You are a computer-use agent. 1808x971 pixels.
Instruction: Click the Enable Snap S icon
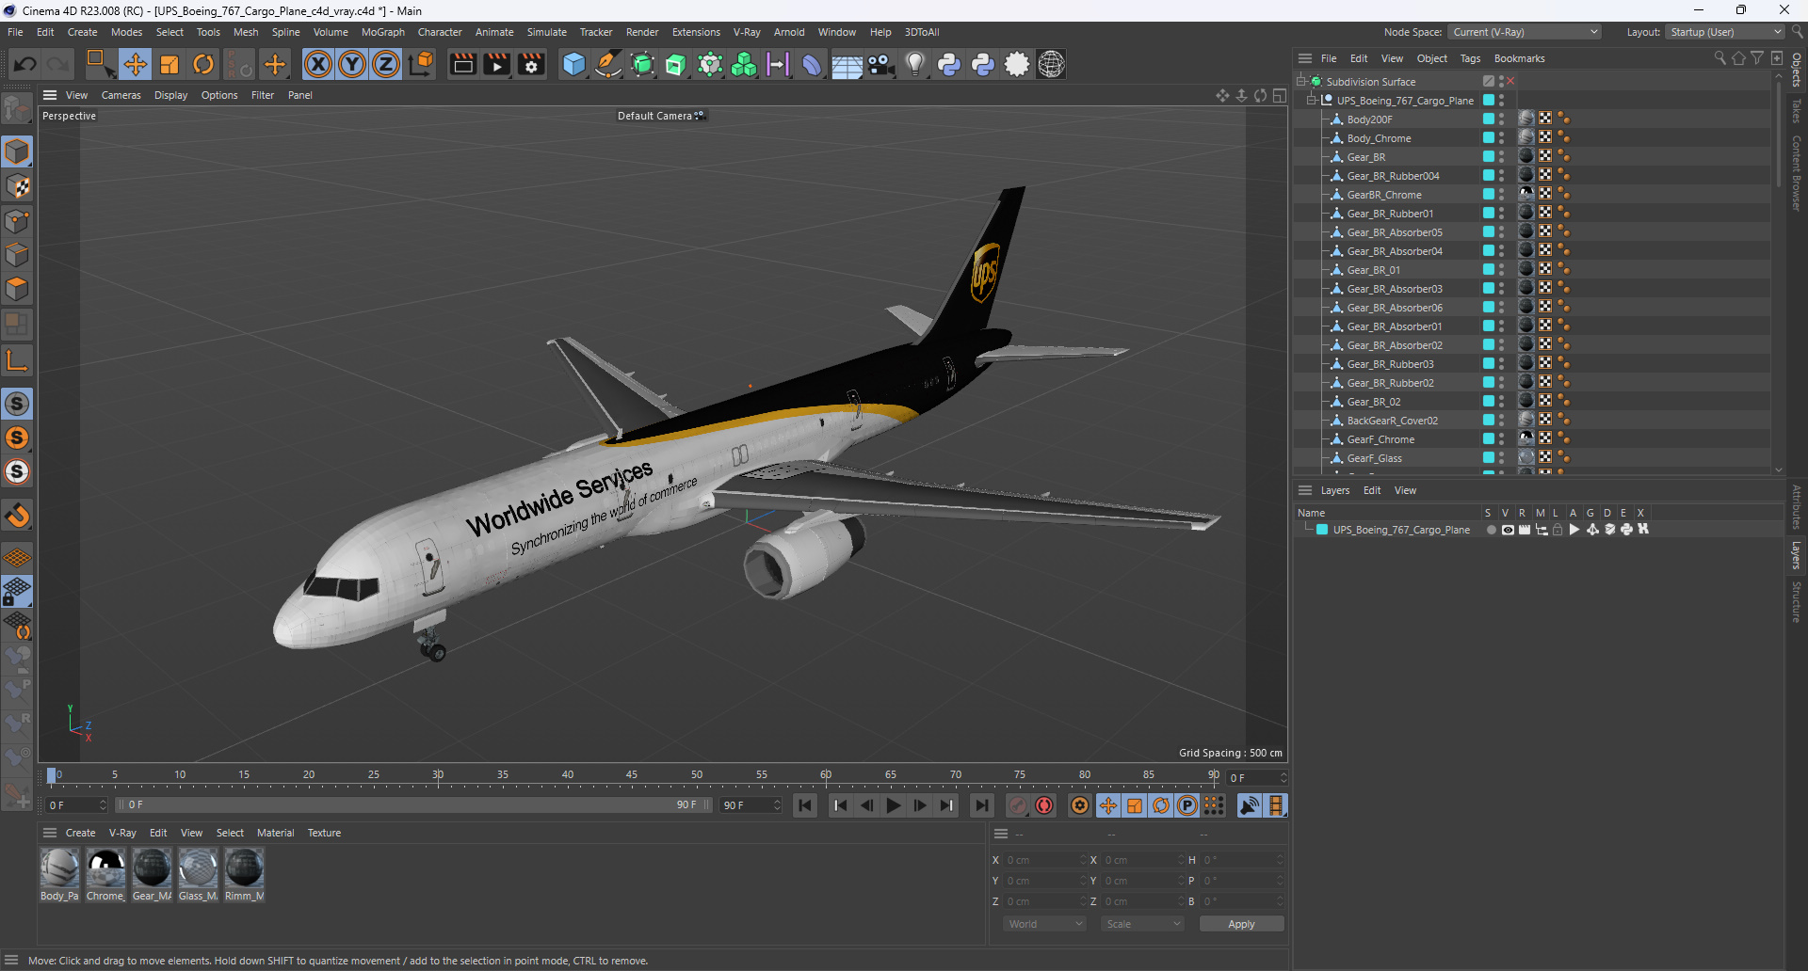[x=17, y=404]
